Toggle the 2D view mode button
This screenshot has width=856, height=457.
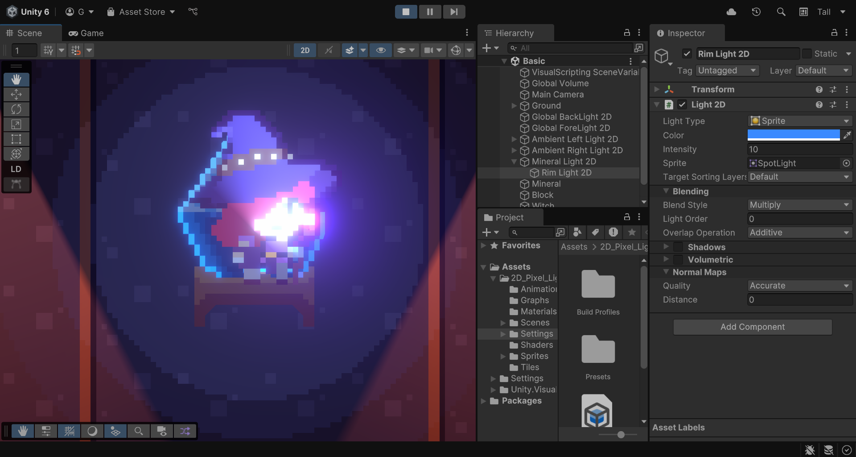pyautogui.click(x=305, y=50)
